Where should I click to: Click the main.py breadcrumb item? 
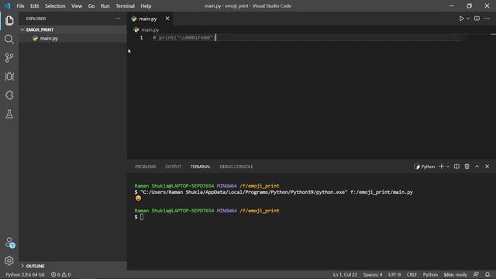coord(150,29)
